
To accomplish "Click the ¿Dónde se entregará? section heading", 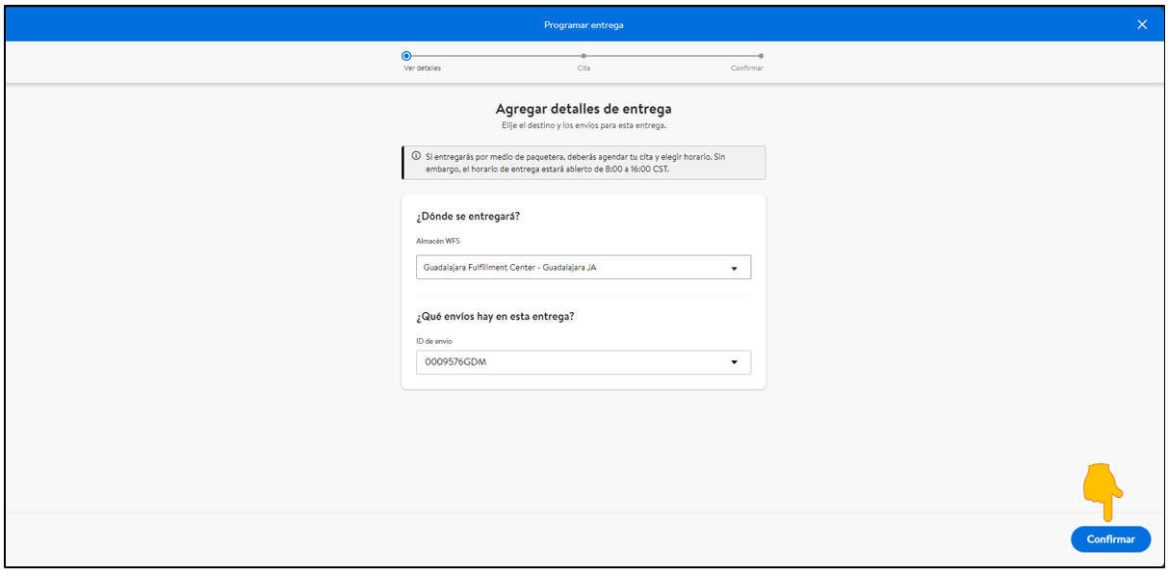I will click(x=468, y=216).
